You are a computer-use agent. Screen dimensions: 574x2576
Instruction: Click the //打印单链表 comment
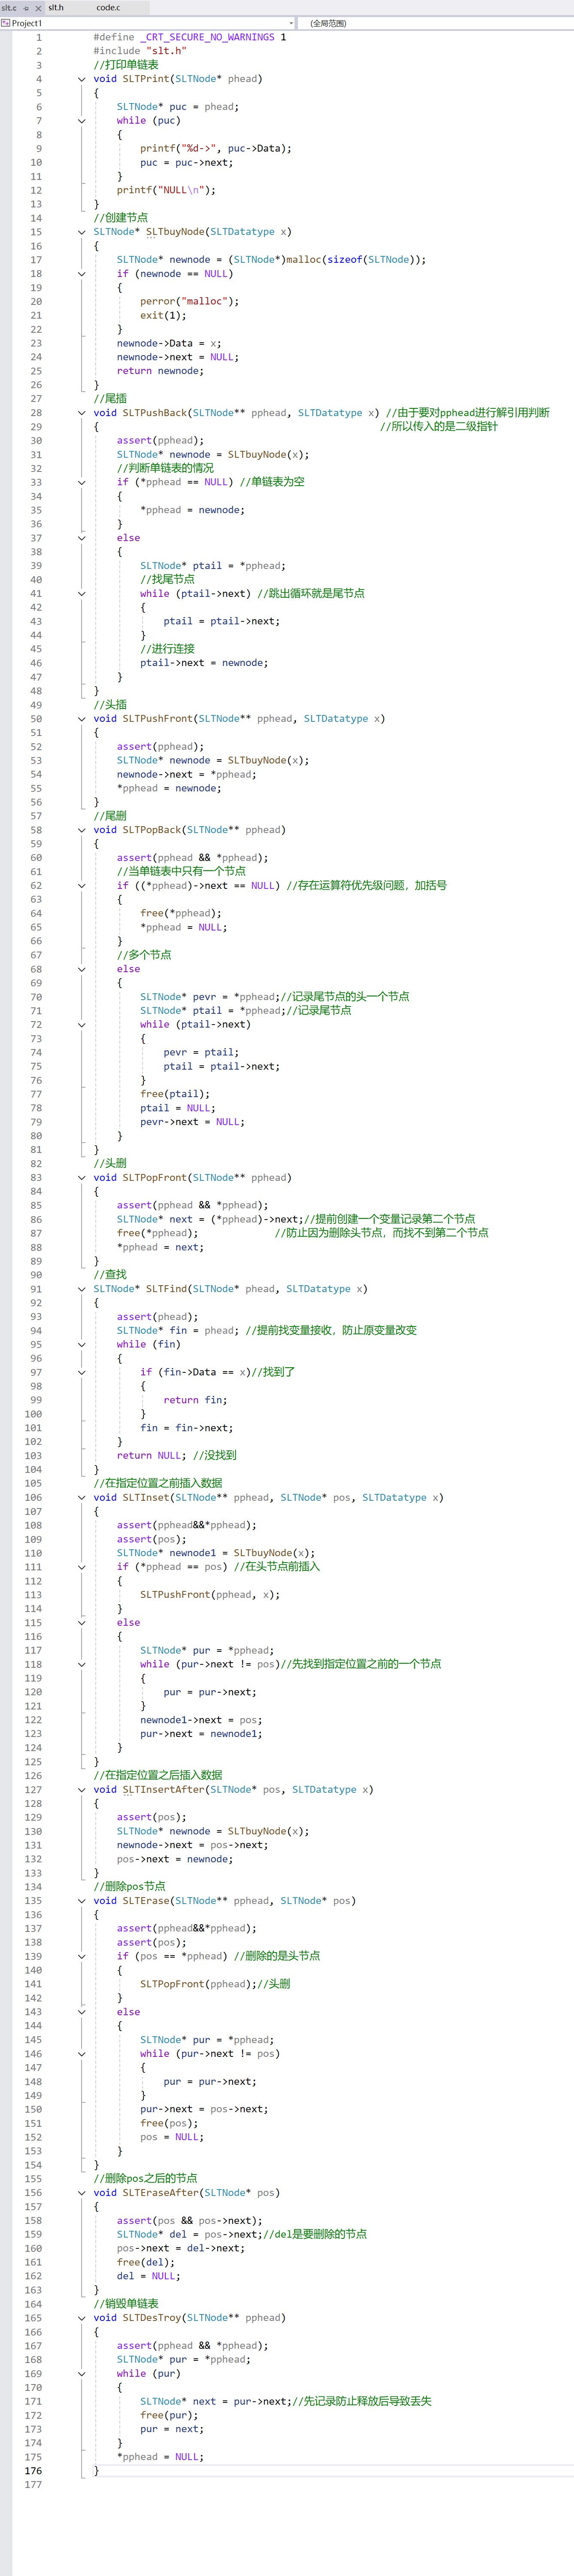[126, 65]
